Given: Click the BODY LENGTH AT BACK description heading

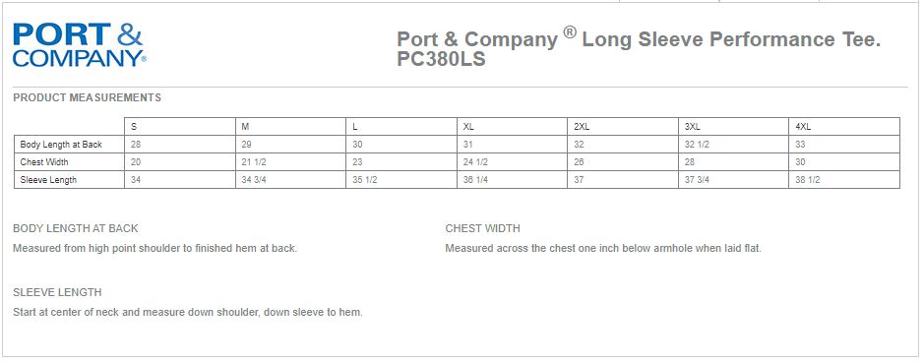Looking at the screenshot, I should tap(76, 228).
